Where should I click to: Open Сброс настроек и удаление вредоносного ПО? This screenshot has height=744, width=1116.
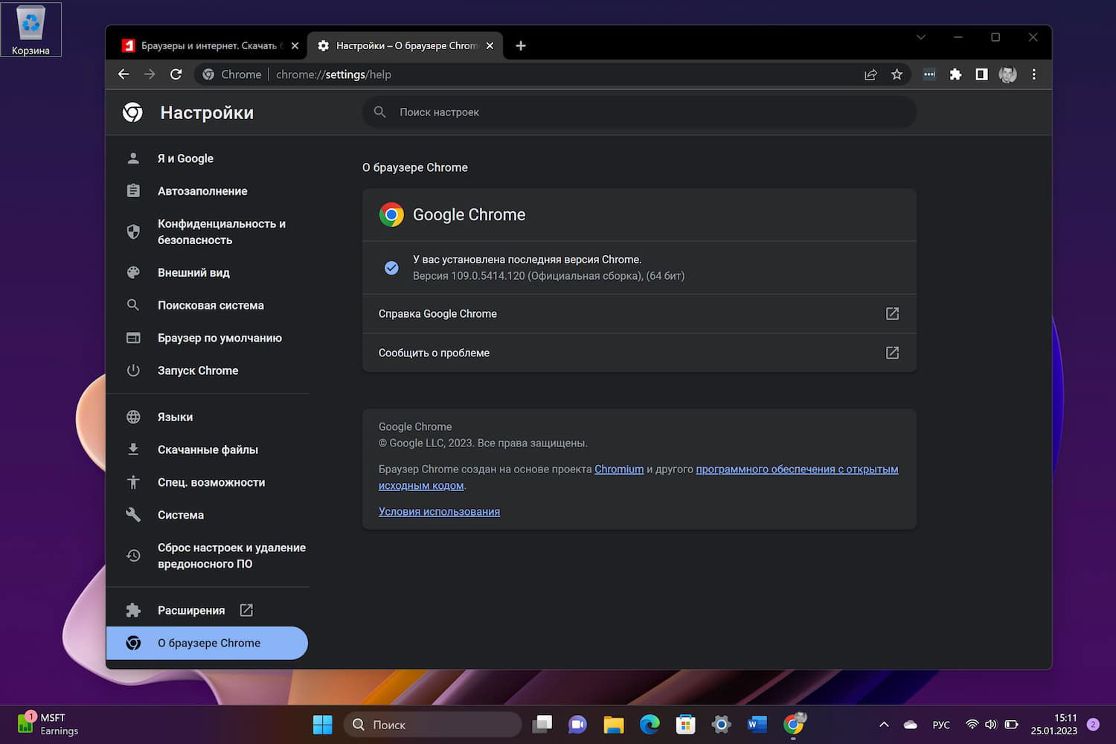coord(207,556)
